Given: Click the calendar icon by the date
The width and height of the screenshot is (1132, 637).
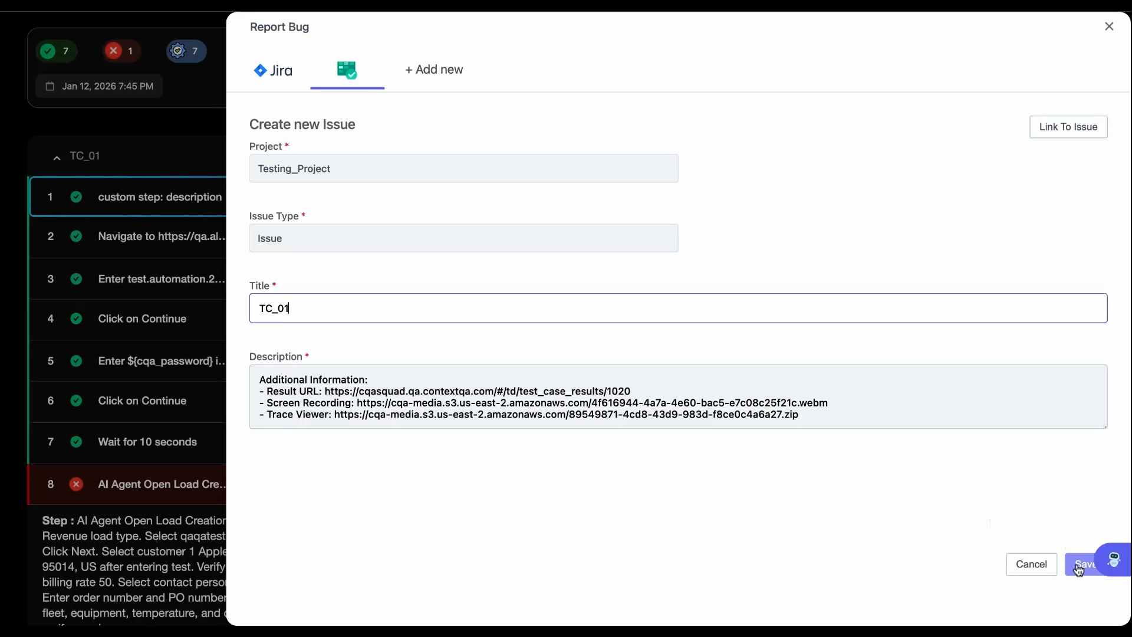Looking at the screenshot, I should point(50,86).
